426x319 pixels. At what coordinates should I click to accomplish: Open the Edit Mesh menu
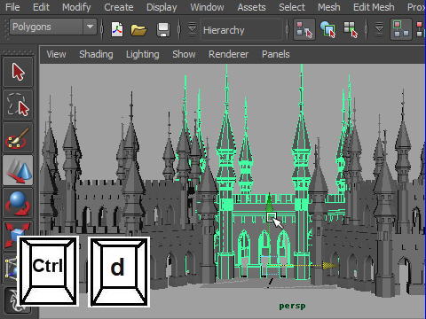(374, 7)
